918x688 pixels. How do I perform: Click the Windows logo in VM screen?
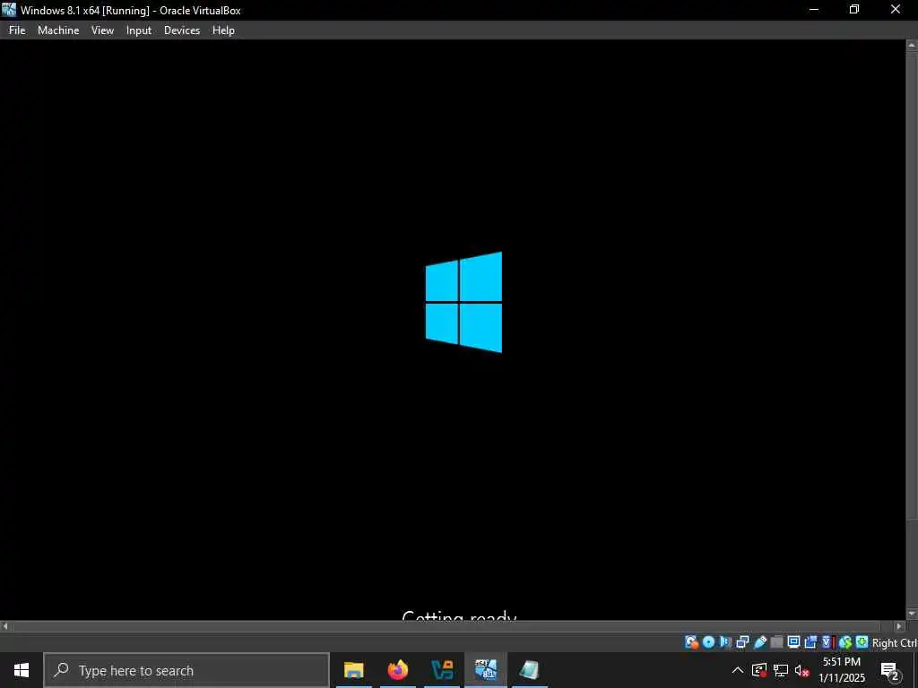[463, 302]
